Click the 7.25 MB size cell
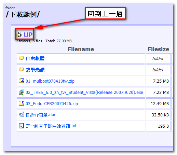This screenshot has height=155, width=177. tap(158, 81)
